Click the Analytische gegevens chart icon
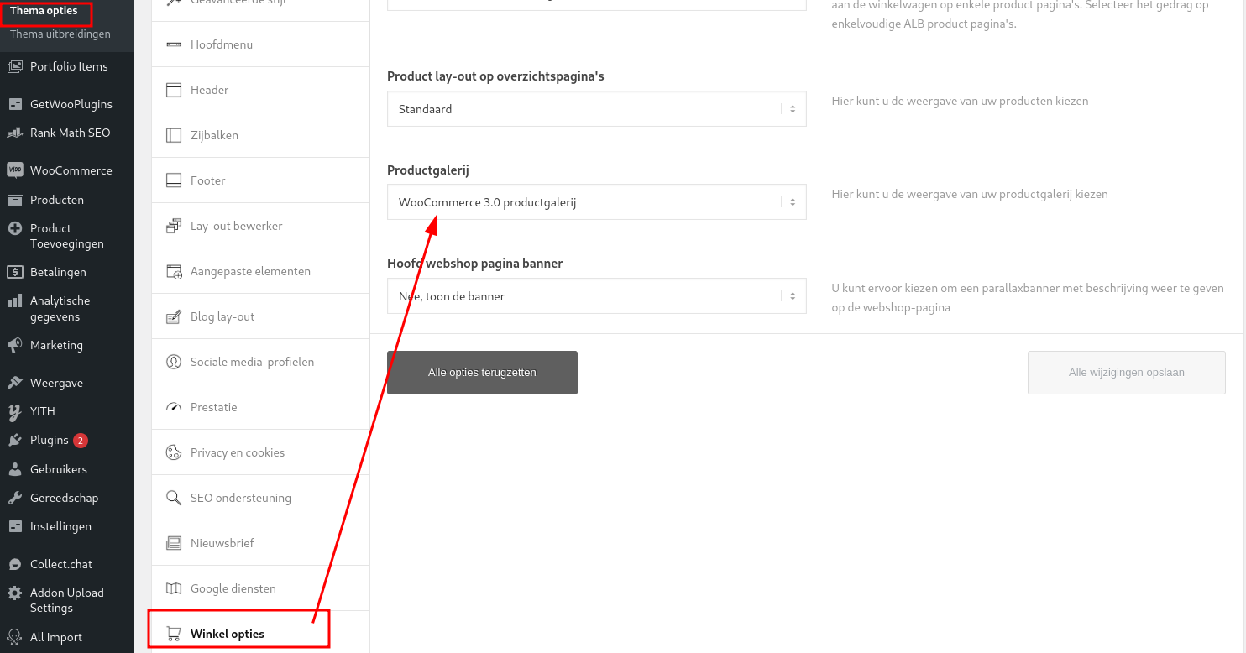 pyautogui.click(x=14, y=300)
